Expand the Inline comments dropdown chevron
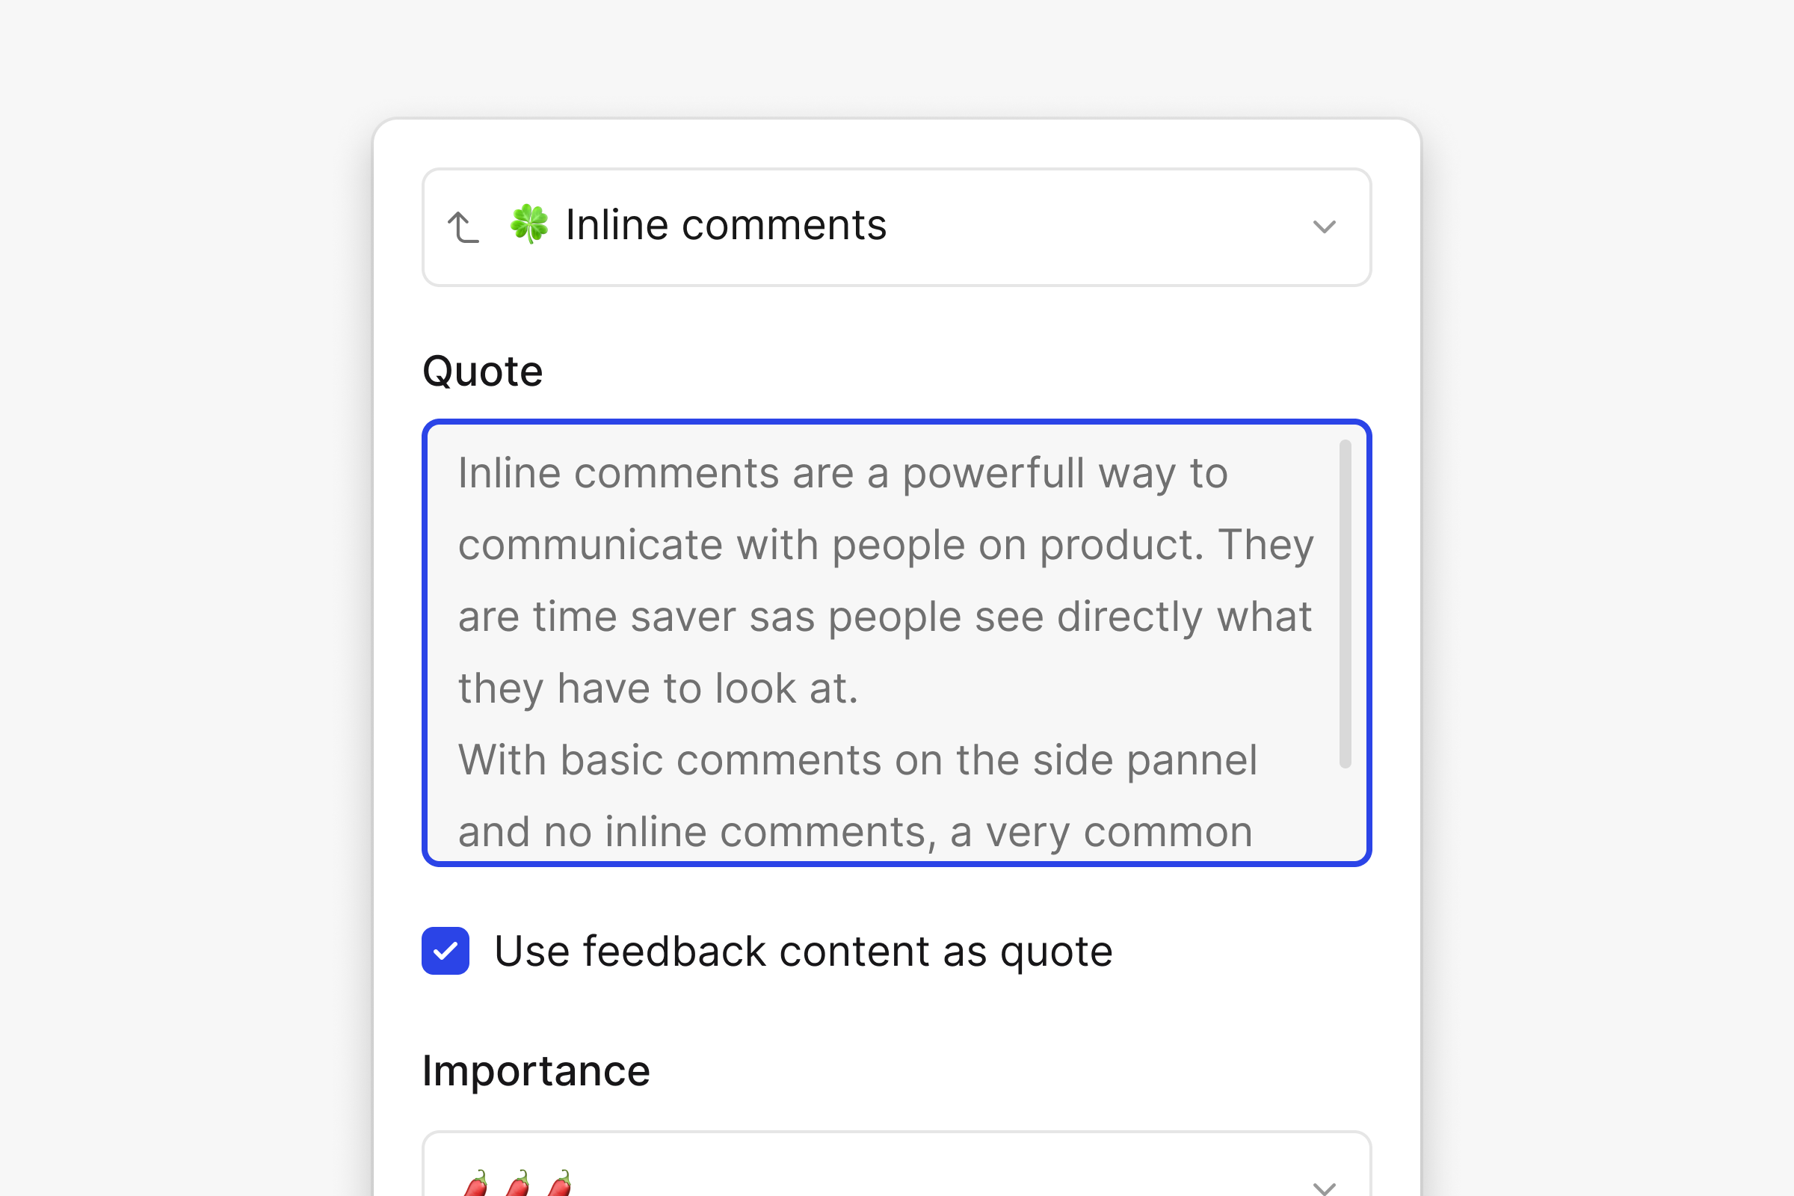 click(x=1324, y=227)
